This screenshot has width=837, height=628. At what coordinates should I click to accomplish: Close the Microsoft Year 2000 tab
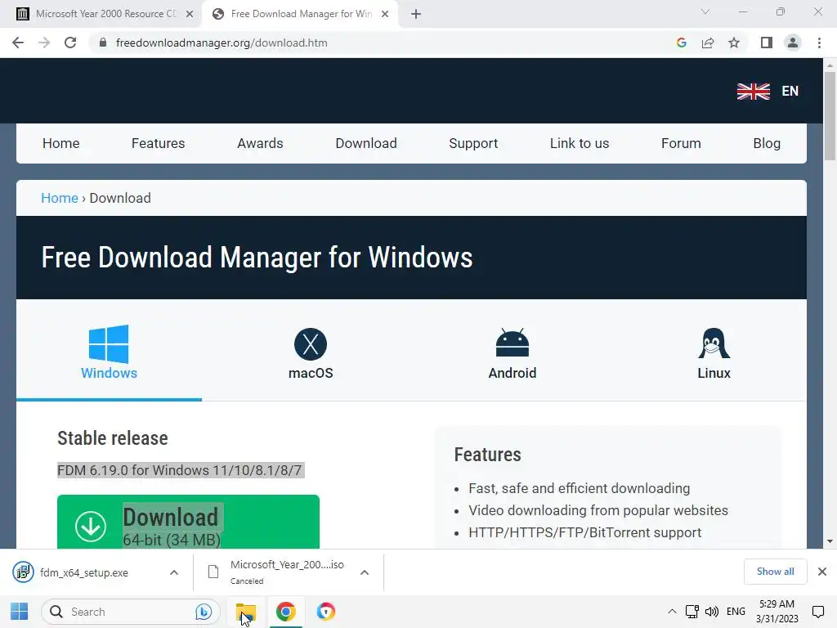coord(190,15)
